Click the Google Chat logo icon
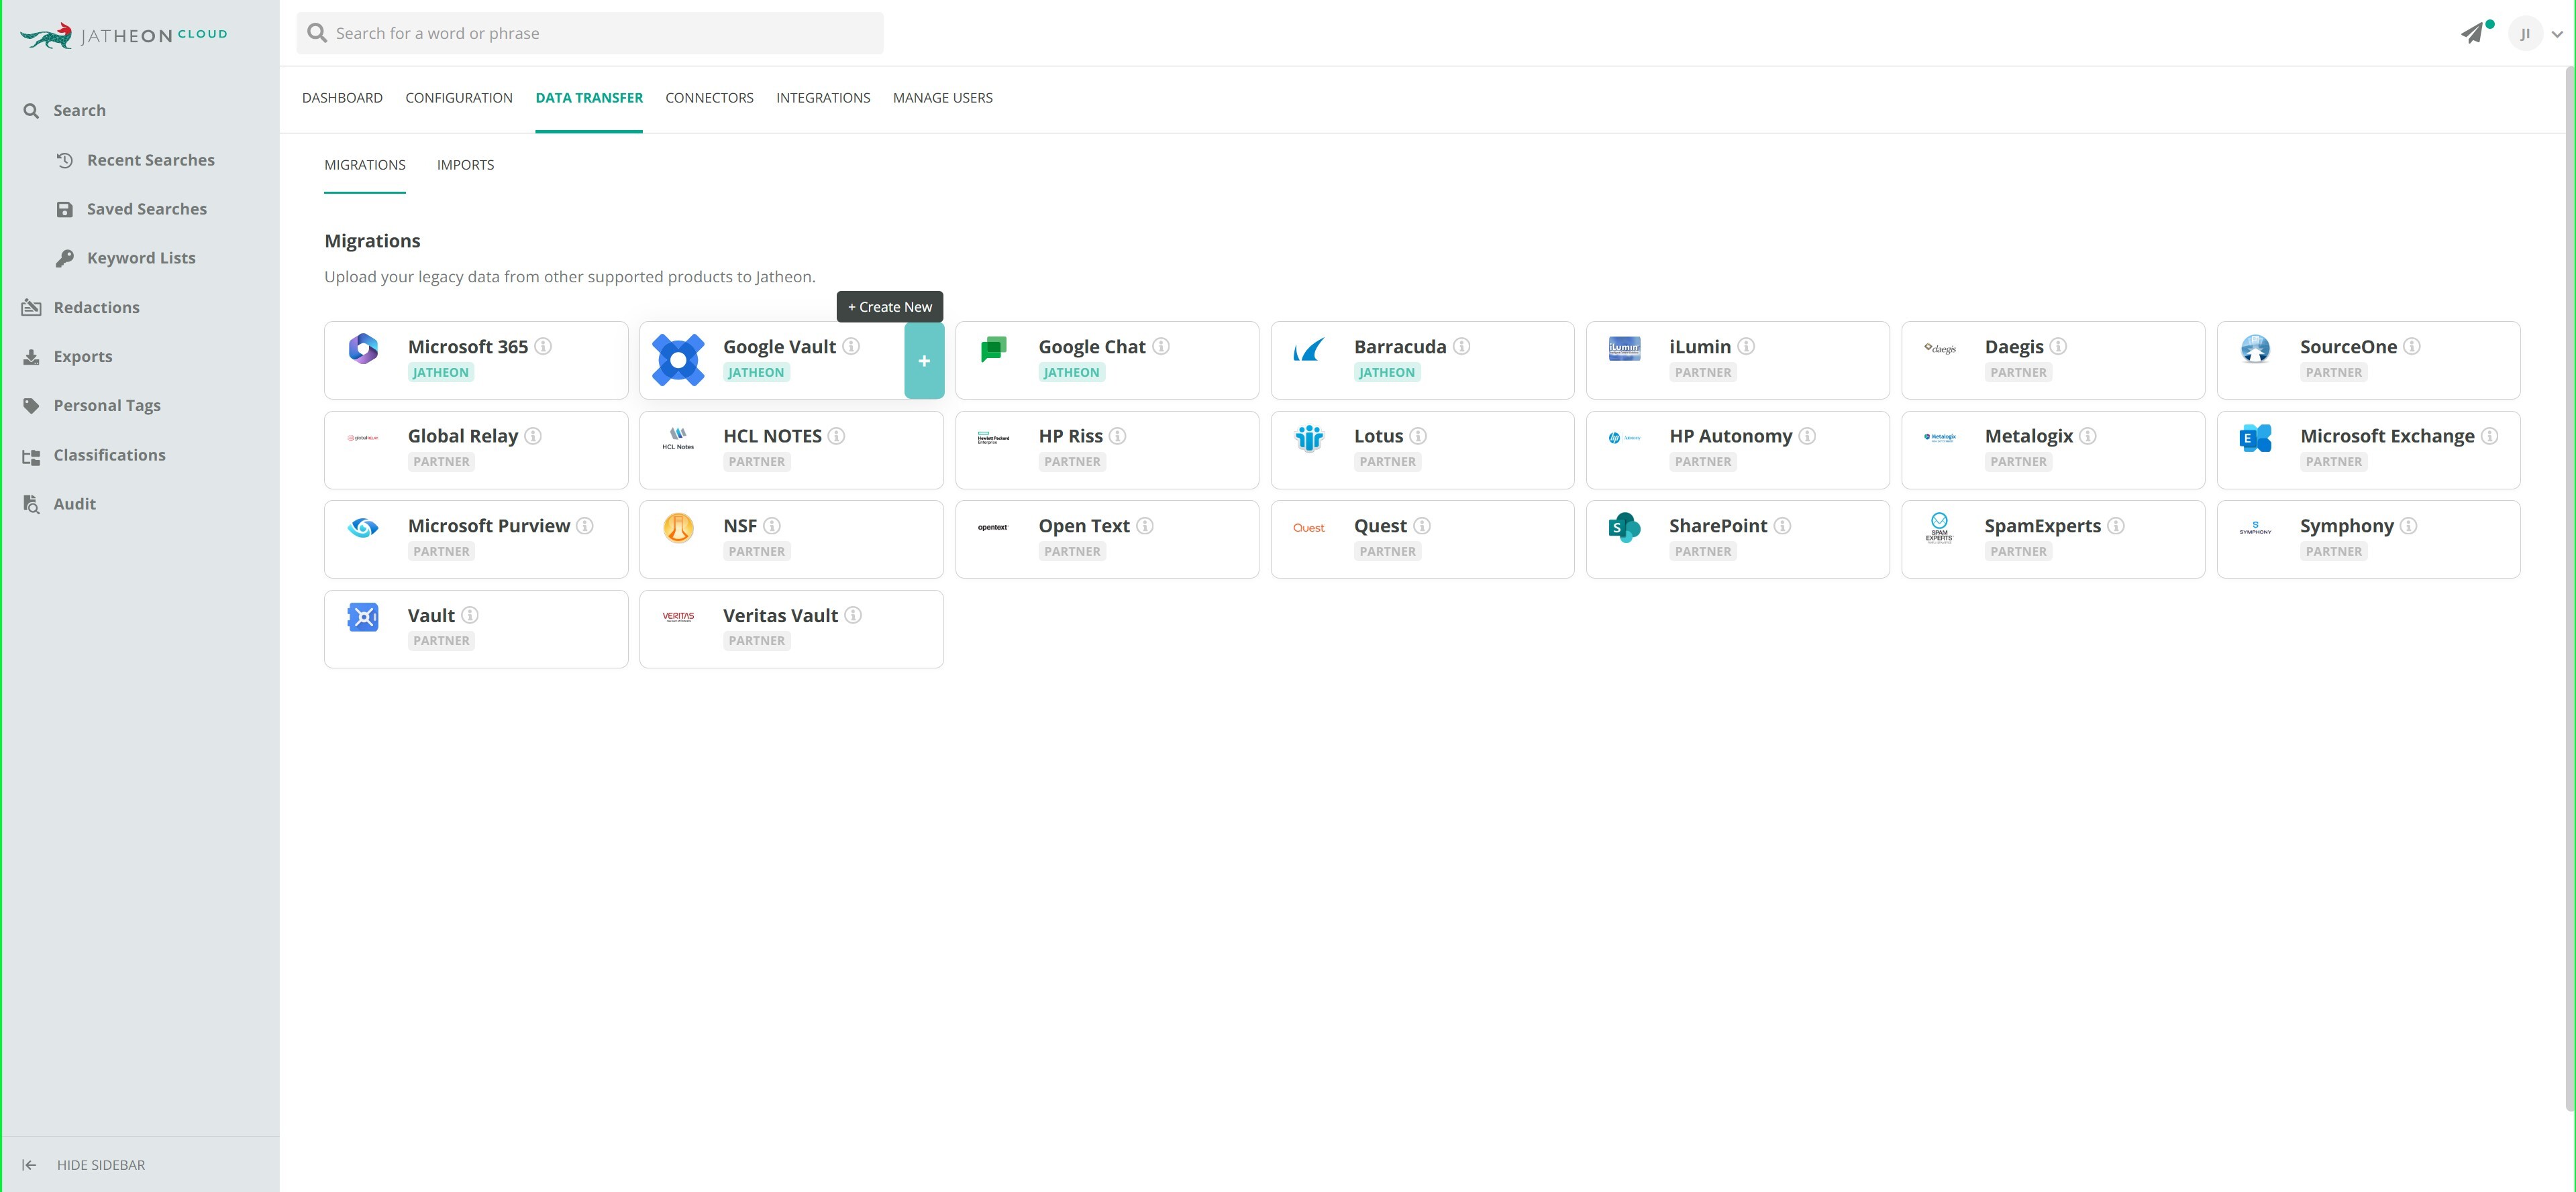2576x1192 pixels. (x=994, y=349)
